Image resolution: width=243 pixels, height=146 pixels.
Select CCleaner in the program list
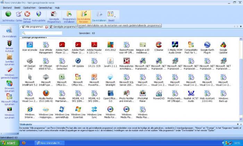click(159, 47)
